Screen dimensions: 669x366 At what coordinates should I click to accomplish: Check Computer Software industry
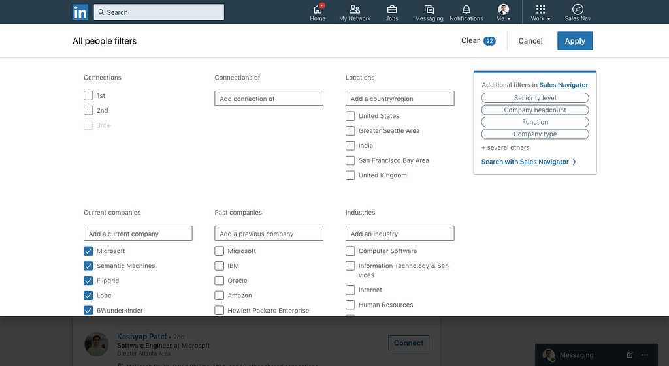tap(350, 251)
